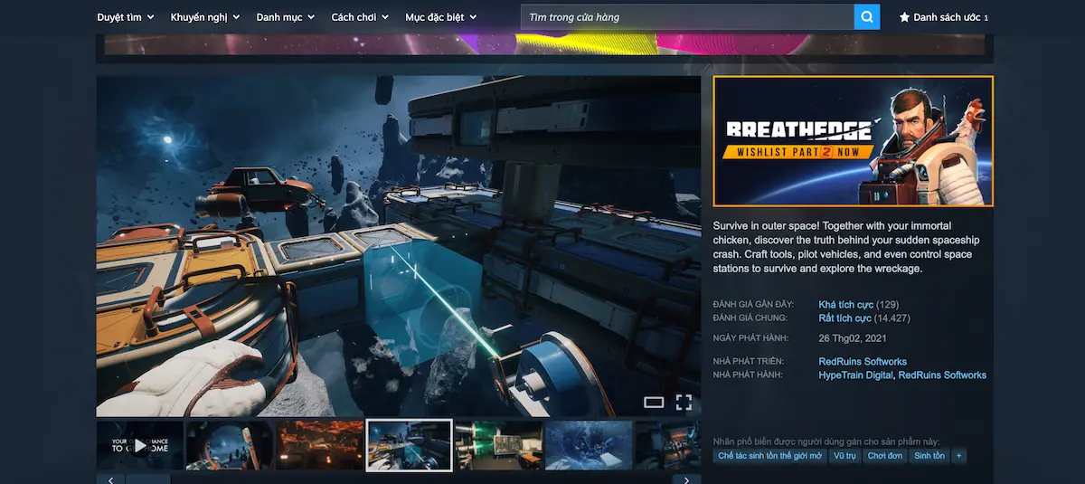Focus the Tìm trong cửa hàng search field
The width and height of the screenshot is (1085, 484).
click(x=687, y=17)
